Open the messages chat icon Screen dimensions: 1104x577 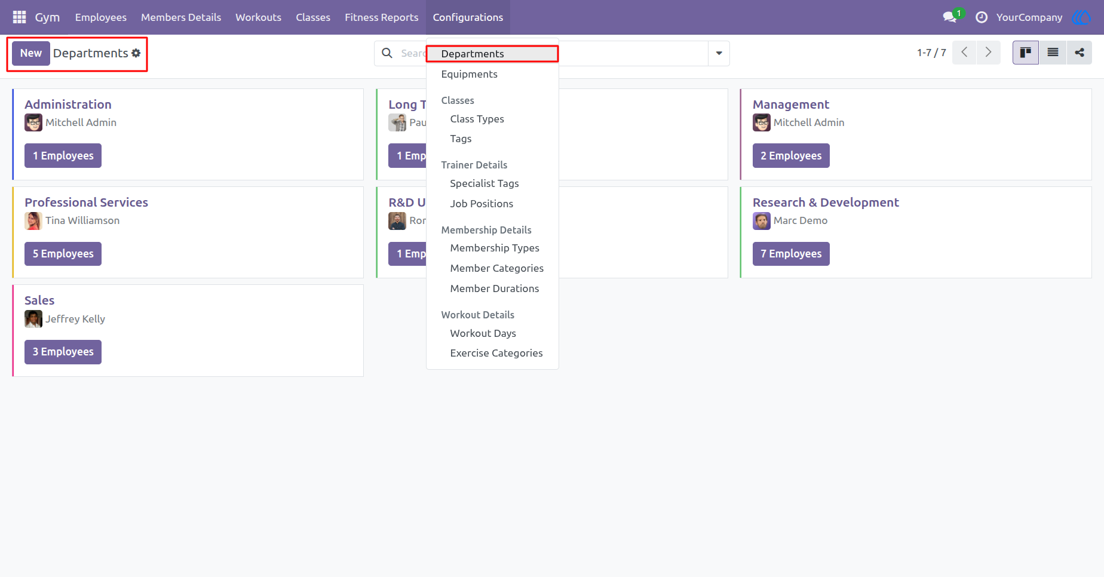click(949, 17)
